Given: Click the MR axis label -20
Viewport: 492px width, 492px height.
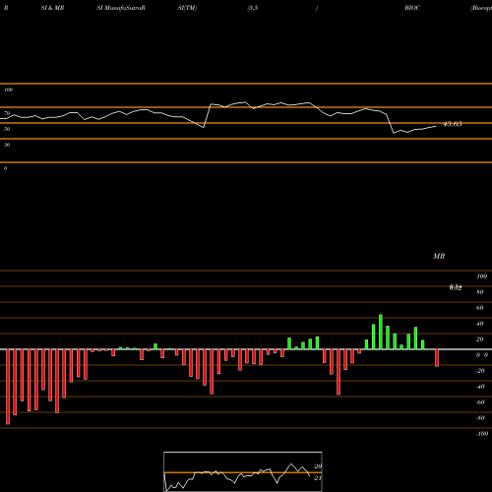Looking at the screenshot, I should click(x=480, y=371).
